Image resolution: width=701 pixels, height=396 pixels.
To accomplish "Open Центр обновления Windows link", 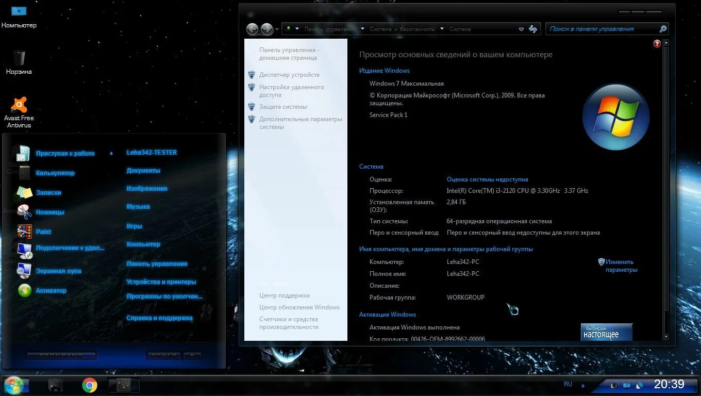I will (x=299, y=307).
